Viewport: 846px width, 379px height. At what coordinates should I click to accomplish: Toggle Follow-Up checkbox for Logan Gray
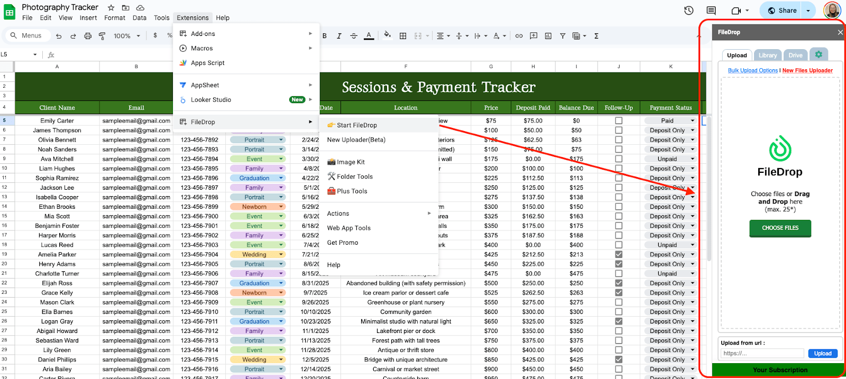tap(619, 321)
